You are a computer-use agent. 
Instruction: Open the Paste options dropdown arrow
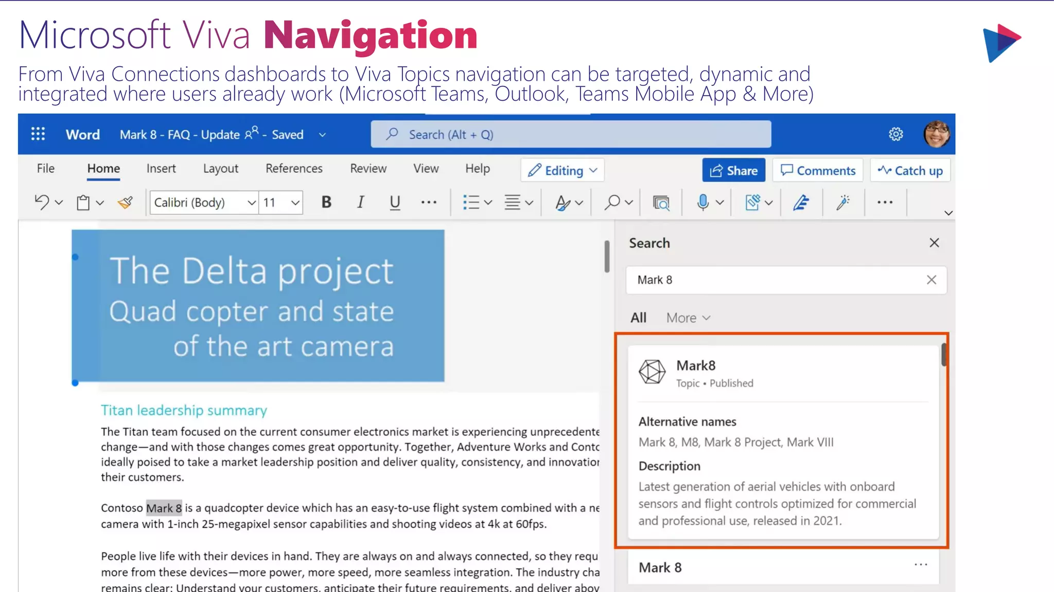point(100,202)
